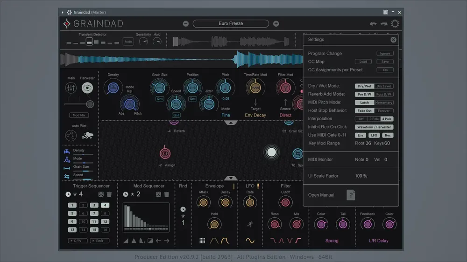
Task: Click the redo arrow in header
Action: point(384,24)
